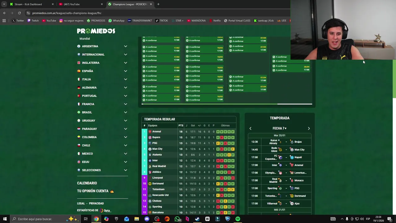Open a new browser tab with plus
The width and height of the screenshot is (396, 223).
pos(158,4)
